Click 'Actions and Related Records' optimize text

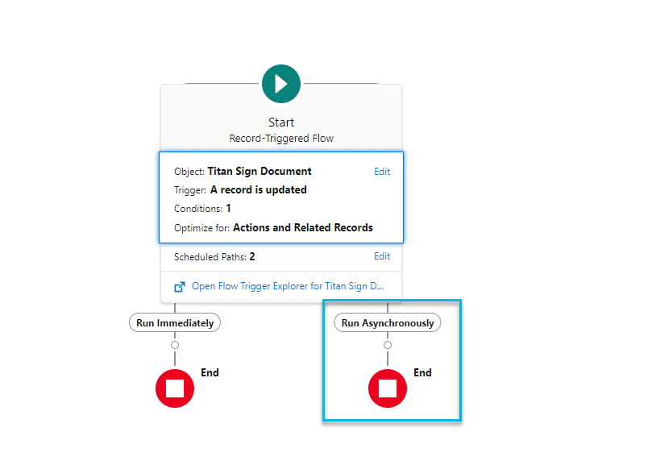pos(303,228)
